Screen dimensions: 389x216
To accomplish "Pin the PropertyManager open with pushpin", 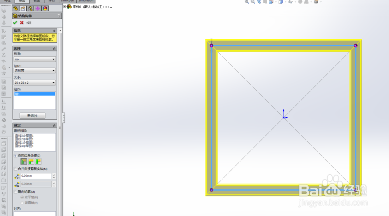I will click(29, 23).
